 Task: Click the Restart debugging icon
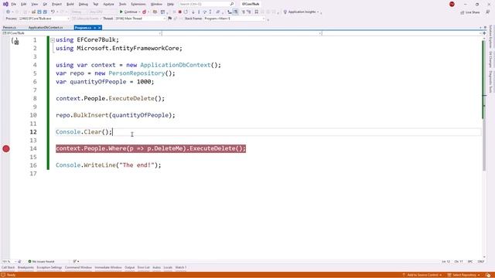(x=186, y=12)
